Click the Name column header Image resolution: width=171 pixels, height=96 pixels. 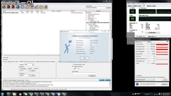click(x=11, y=11)
